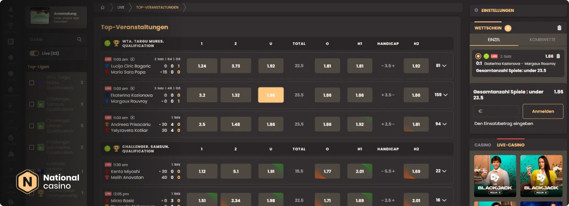Open the video stream icon for the Kazionova–Rouvroy match
Screen dimensions: 569x206
point(133,88)
